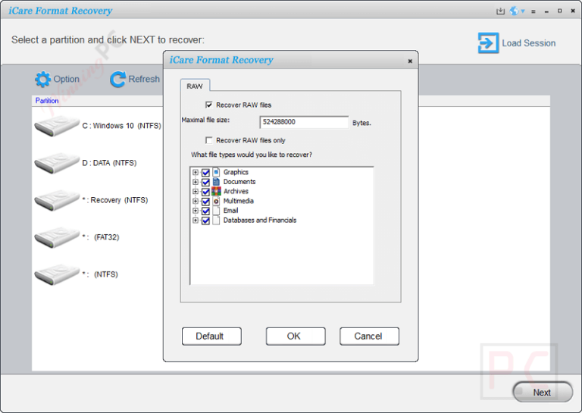Viewport: 582px width, 413px height.
Task: Uncheck Recover RAW files checkbox
Action: pos(209,105)
